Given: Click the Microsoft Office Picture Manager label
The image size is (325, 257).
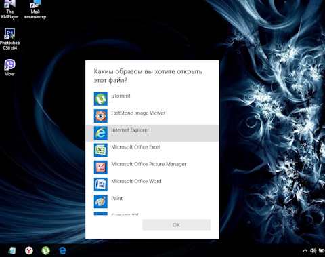Looking at the screenshot, I should [x=148, y=164].
